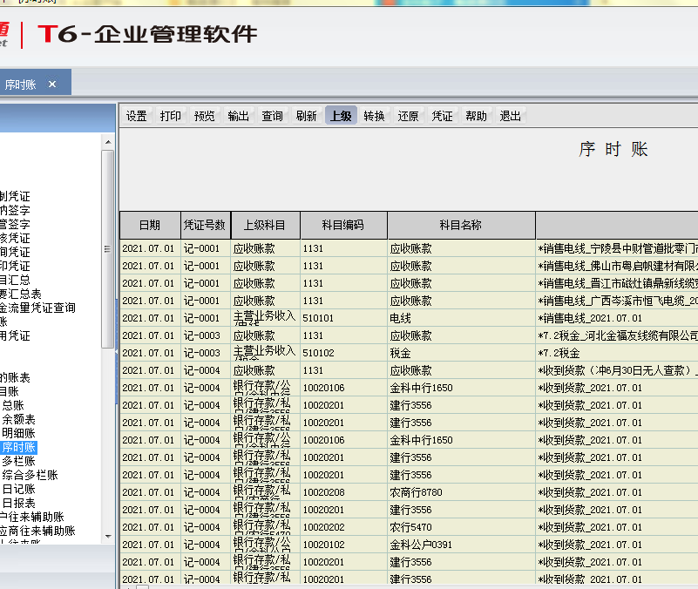Select 明细账 in the sidebar tree

click(x=18, y=433)
